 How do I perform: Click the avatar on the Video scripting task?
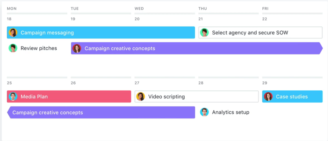(x=141, y=97)
